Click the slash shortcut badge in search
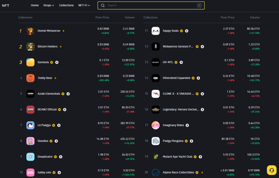Viewport: 279px width, 178px height. (199, 5)
